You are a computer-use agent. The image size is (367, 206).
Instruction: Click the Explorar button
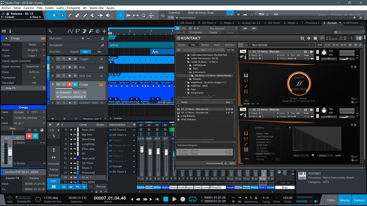[x=359, y=200]
